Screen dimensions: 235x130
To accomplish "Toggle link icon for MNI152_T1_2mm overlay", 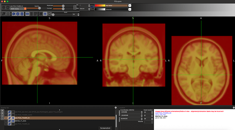I will click(10, 121).
